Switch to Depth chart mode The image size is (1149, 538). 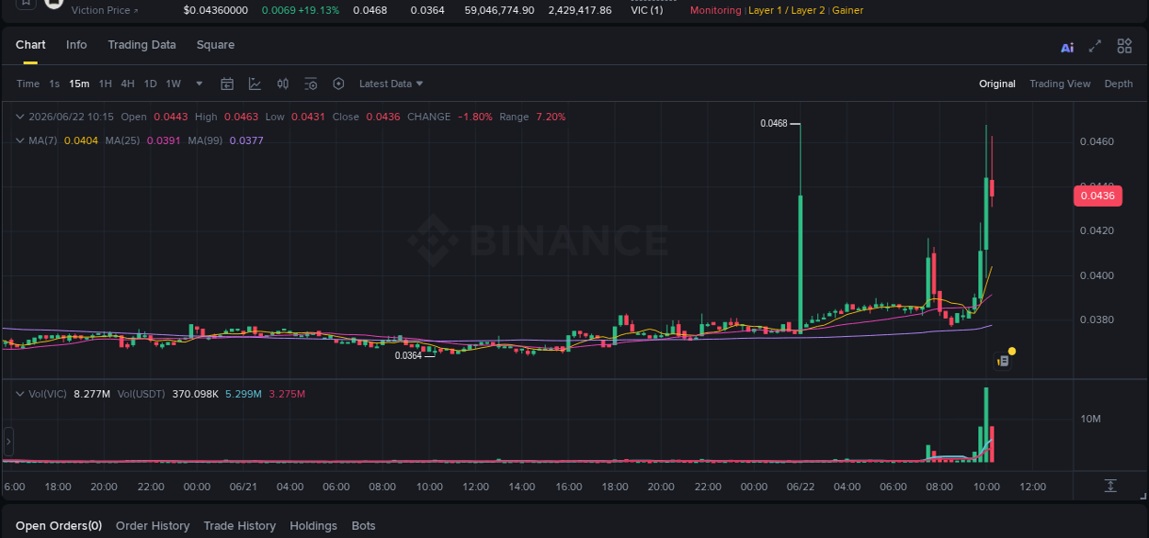[x=1119, y=84]
